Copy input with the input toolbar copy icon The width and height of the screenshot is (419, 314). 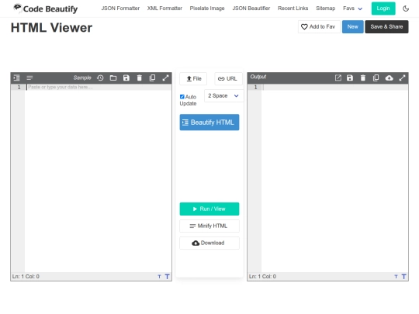click(x=152, y=78)
